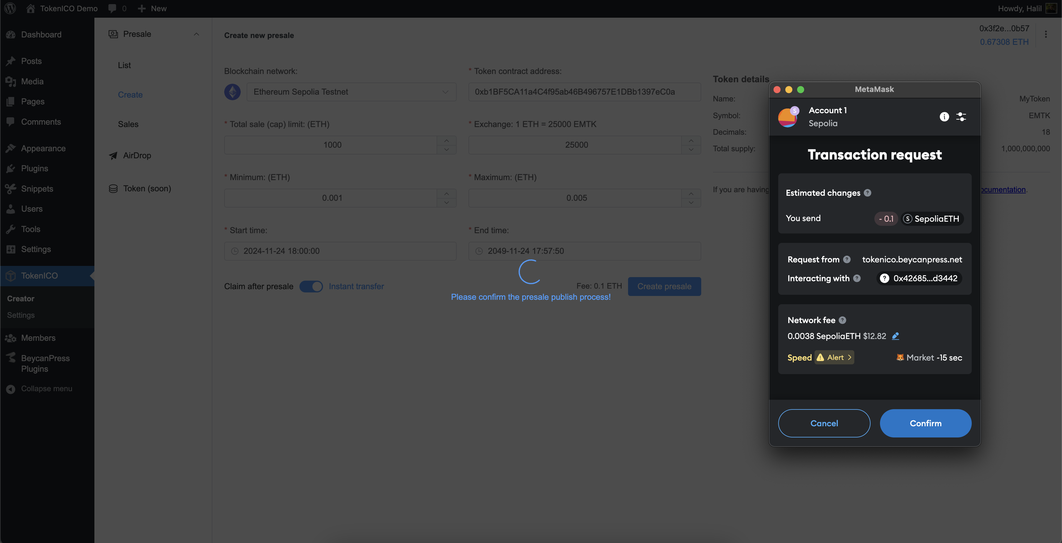Click the Presale section icon
Viewport: 1062px width, 543px height.
click(113, 34)
